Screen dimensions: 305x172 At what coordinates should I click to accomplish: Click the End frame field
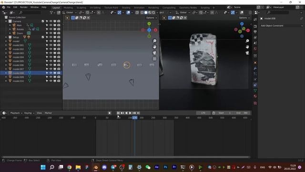[242, 113]
